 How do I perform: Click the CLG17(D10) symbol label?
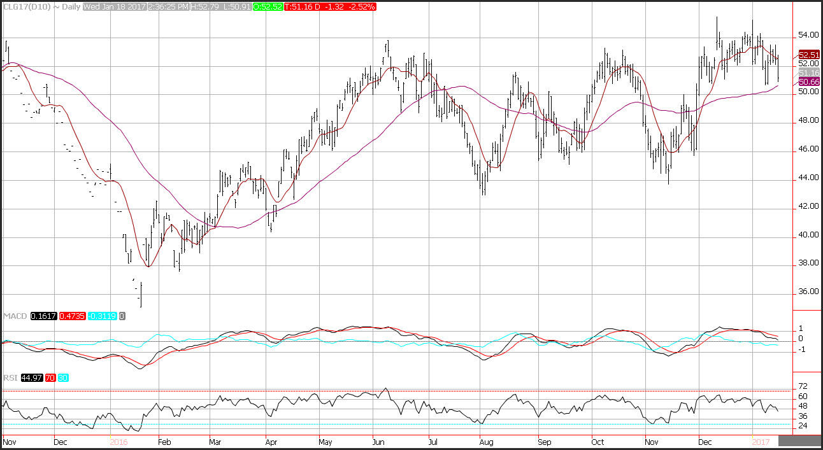coord(24,6)
